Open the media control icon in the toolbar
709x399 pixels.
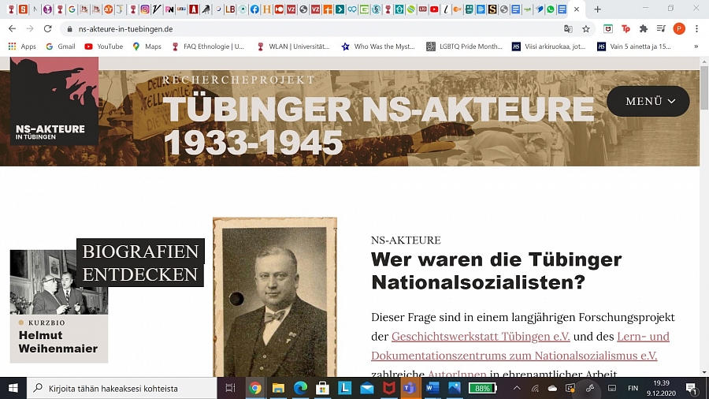pos(661,28)
